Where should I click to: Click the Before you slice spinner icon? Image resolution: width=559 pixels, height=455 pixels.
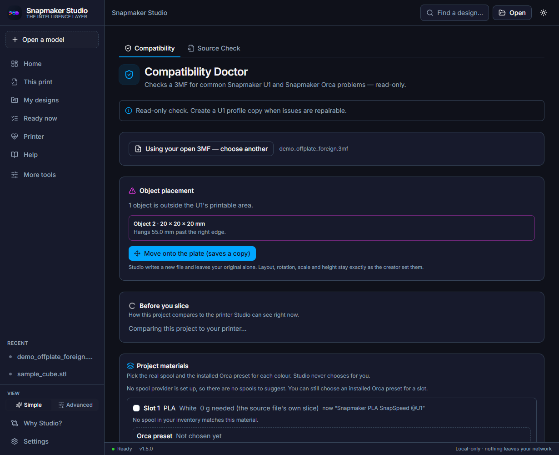point(132,306)
